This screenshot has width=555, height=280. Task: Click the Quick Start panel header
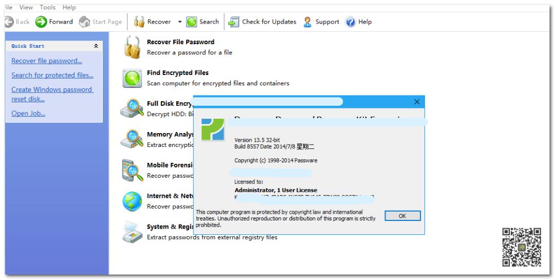54,46
